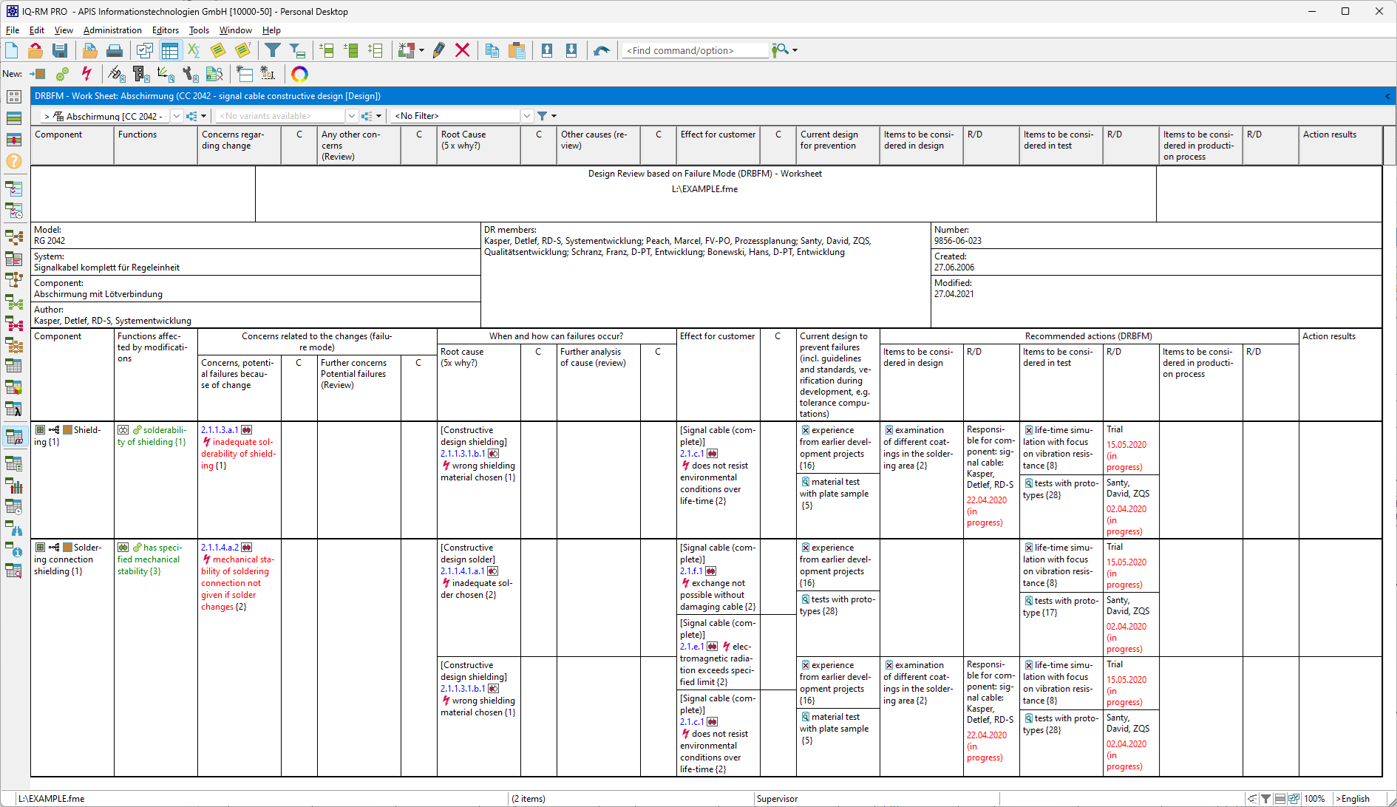Follow link 2.1.e.1
The width and height of the screenshot is (1397, 807).
point(692,647)
